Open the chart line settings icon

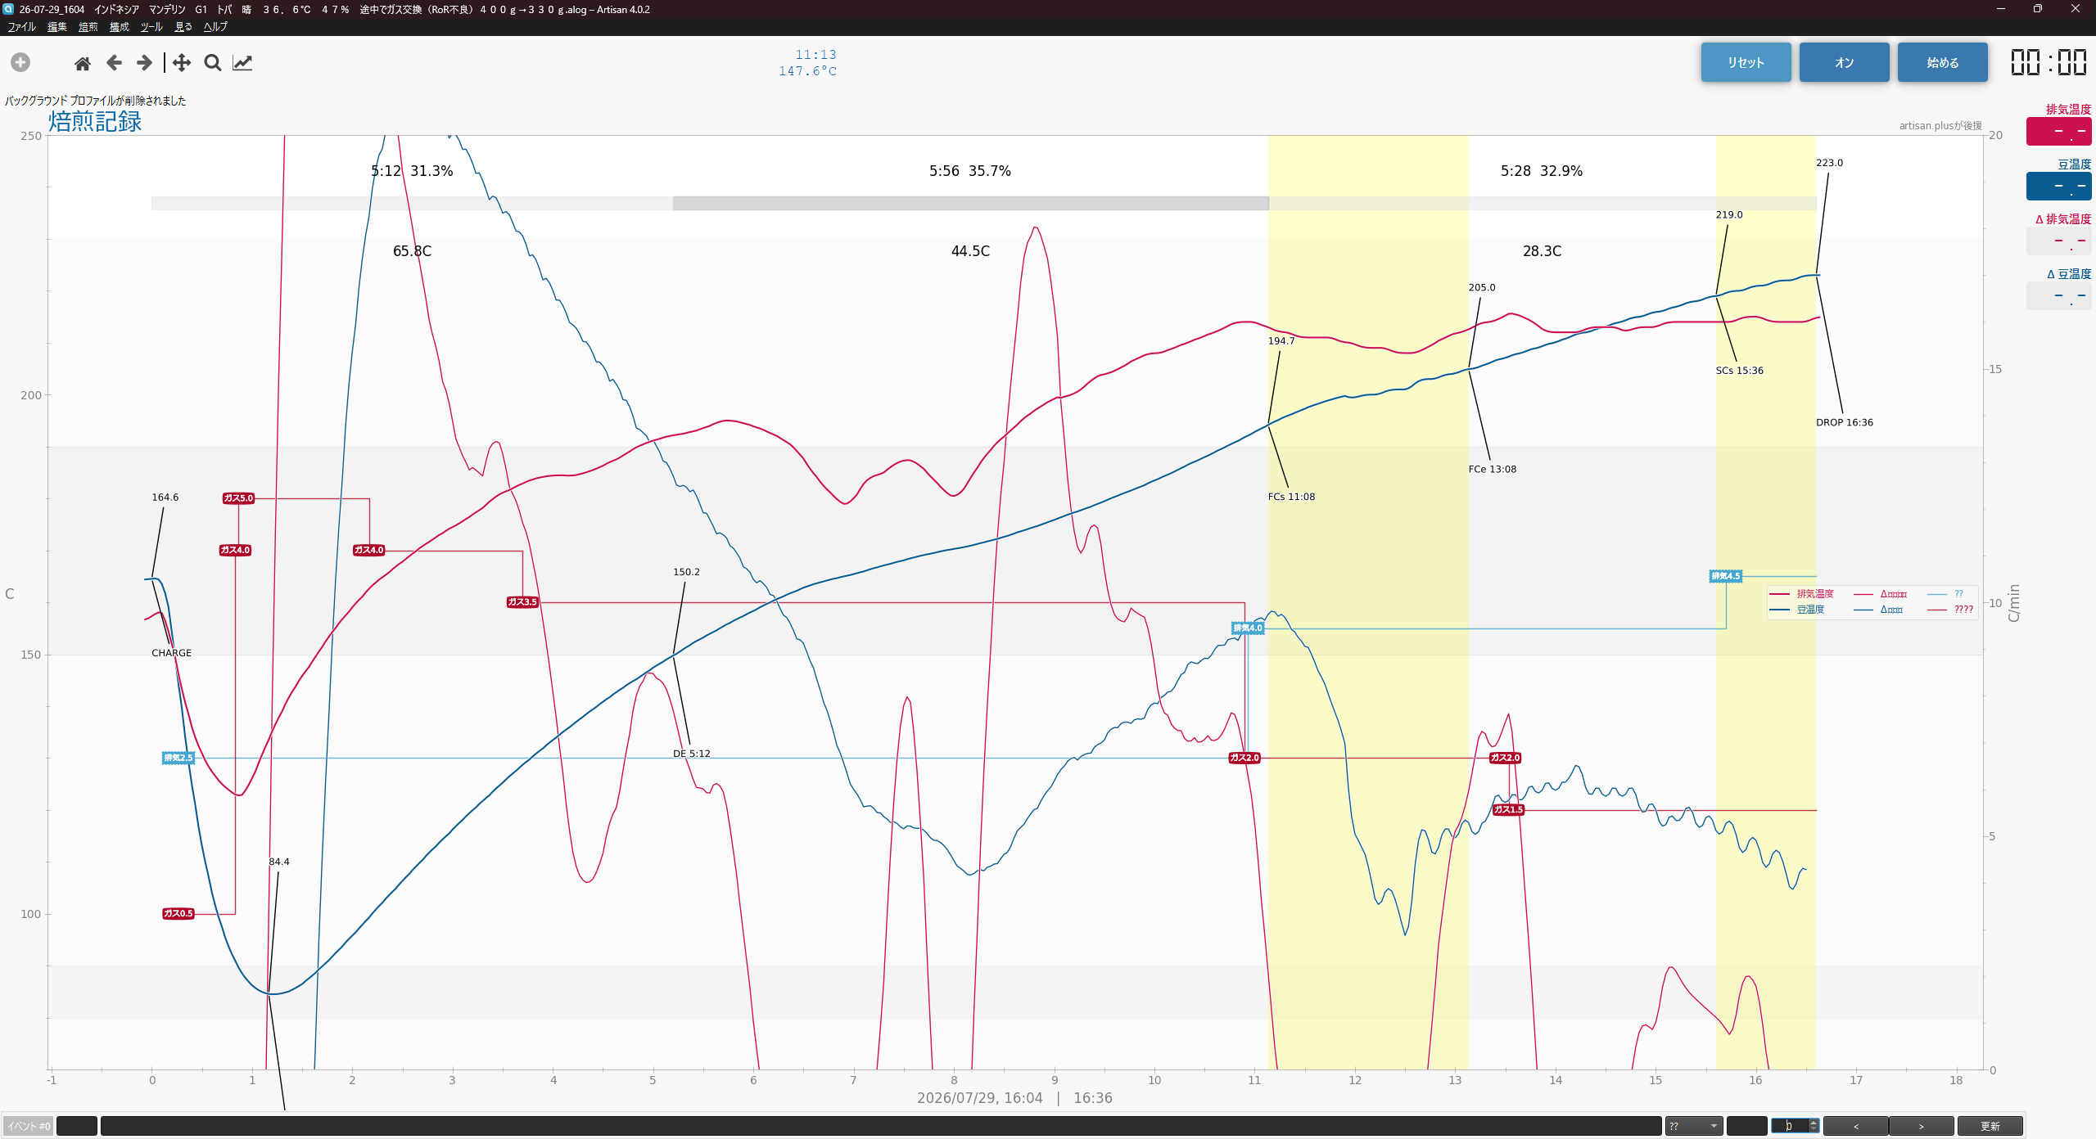242,62
